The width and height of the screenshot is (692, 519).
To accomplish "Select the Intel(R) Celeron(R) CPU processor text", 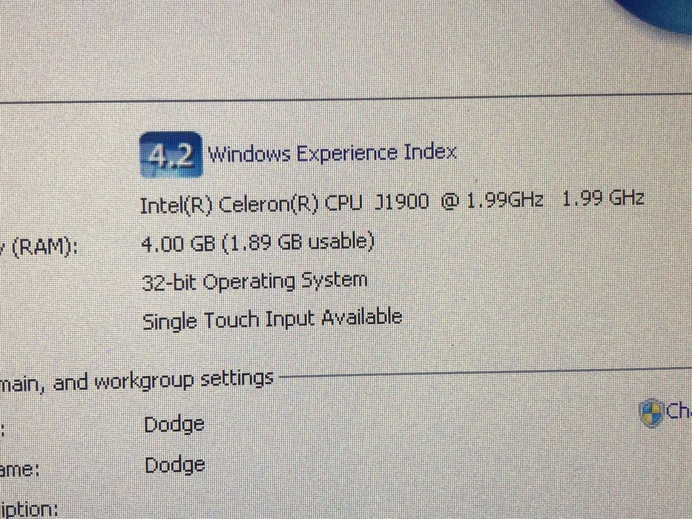I will pos(251,205).
